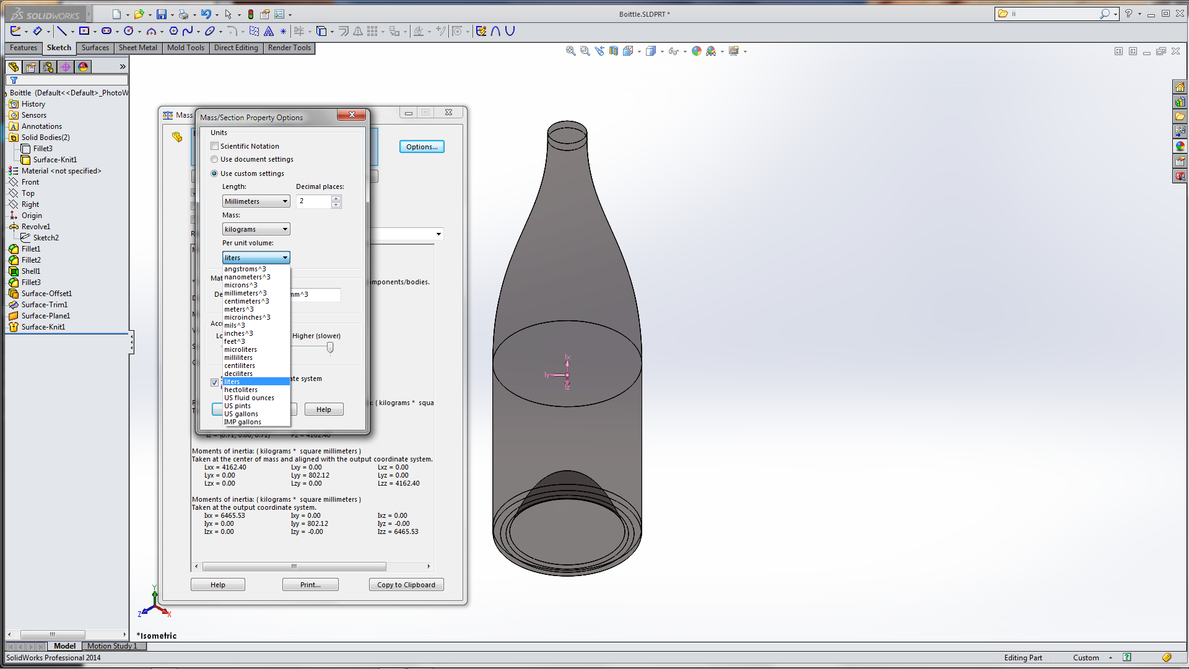Select the Line sketch tool
The image size is (1189, 669).
[61, 31]
